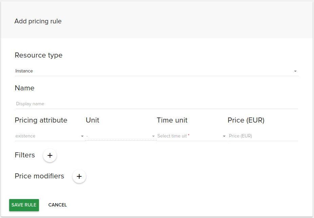Viewport: 314px width, 218px height.
Task: Click the Pricing attribute dropdown arrow
Action: tap(82, 136)
